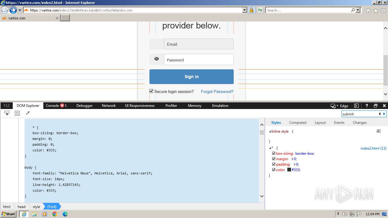Switch to the Computed pane tab
388x218 pixels.
(x=298, y=123)
